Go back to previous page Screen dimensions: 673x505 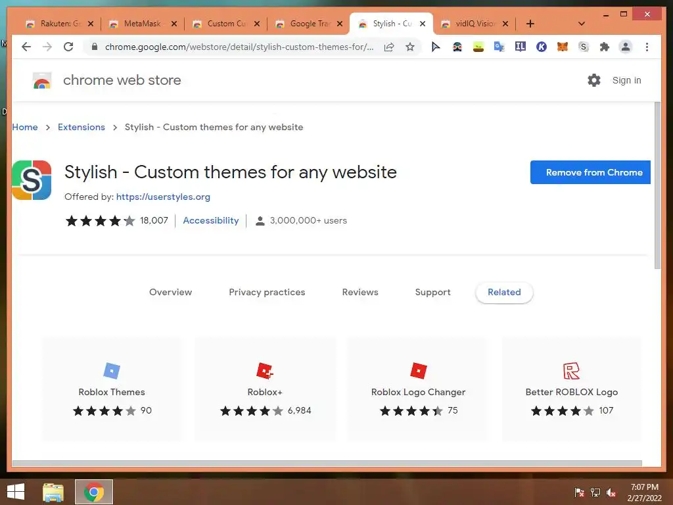[26, 47]
